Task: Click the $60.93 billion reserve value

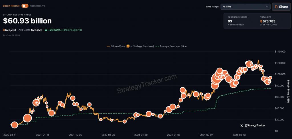Action: tap(27, 21)
